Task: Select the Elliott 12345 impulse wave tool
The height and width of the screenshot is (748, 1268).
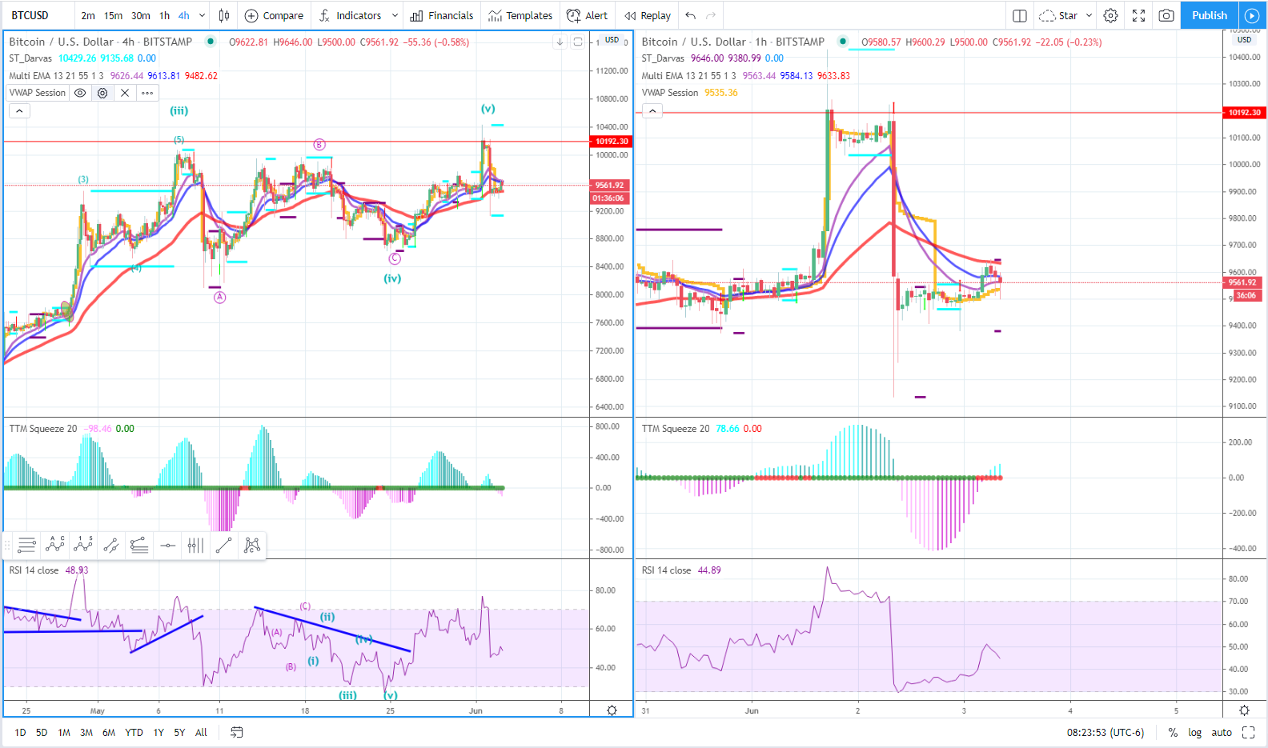Action: (82, 546)
